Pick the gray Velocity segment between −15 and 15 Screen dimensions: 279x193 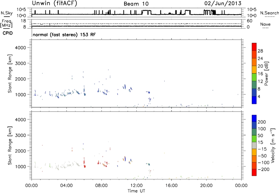point(254,146)
